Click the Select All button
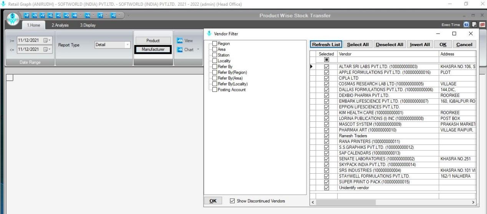This screenshot has height=214, width=487. [x=358, y=45]
